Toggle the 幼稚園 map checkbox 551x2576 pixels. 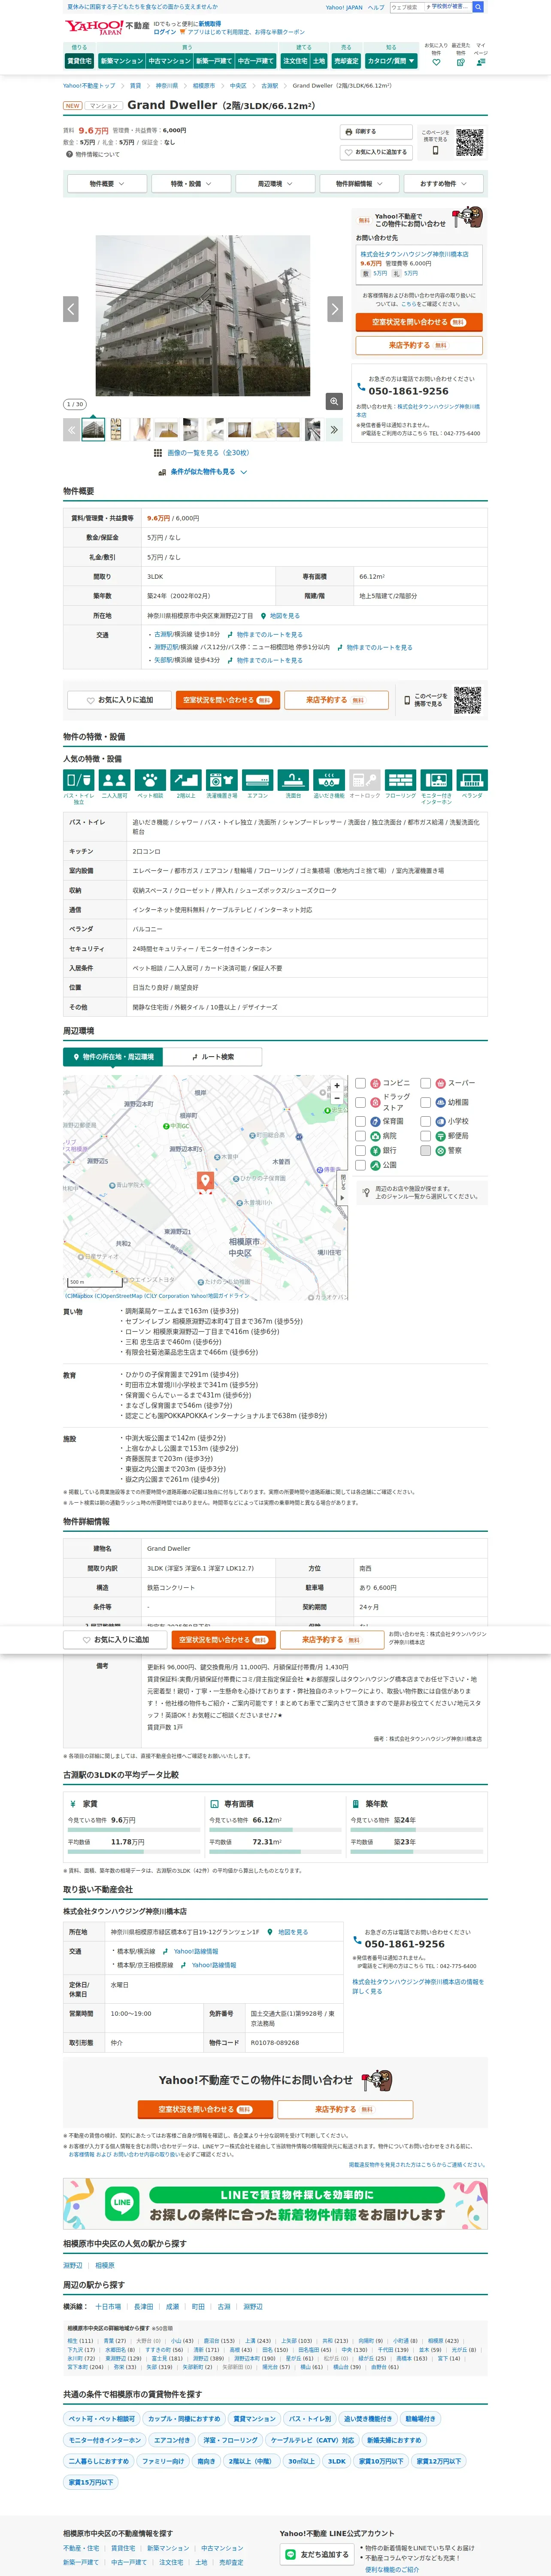coord(426,1102)
